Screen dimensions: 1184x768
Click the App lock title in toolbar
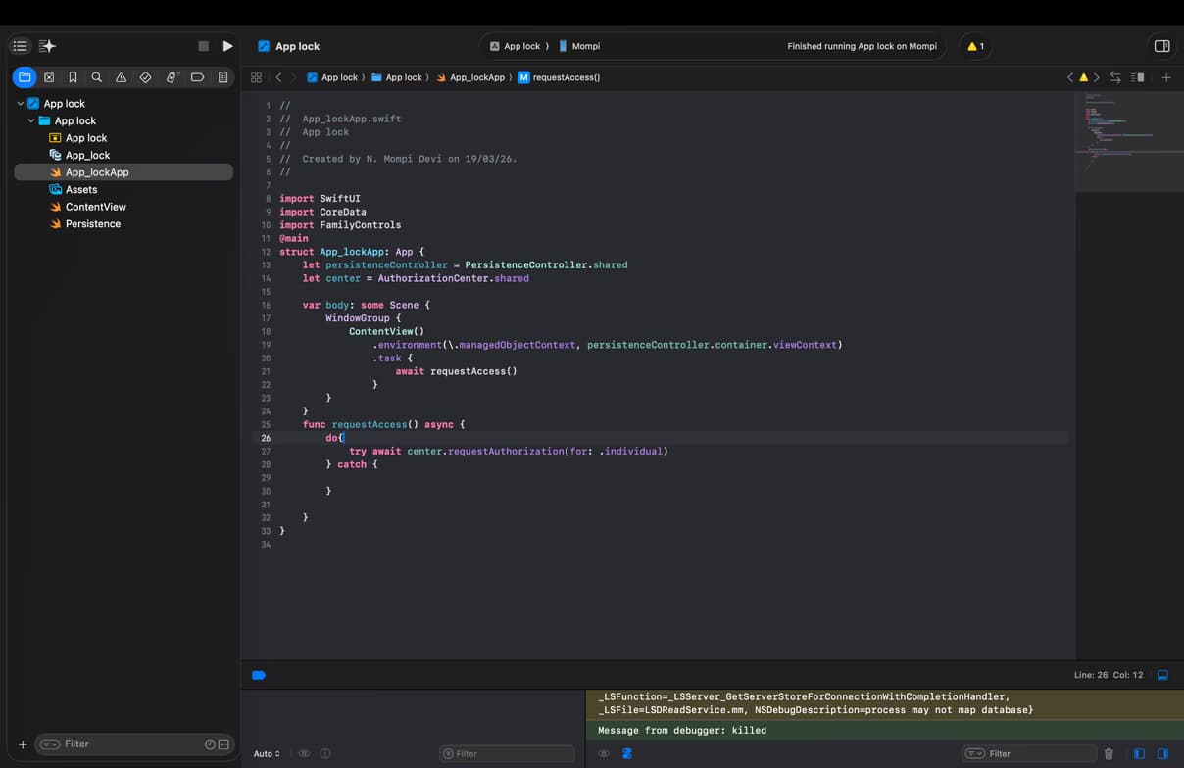tap(297, 46)
